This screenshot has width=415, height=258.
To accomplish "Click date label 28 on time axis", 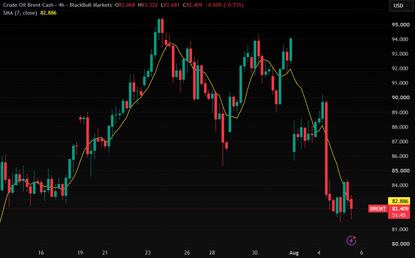I will (x=212, y=253).
